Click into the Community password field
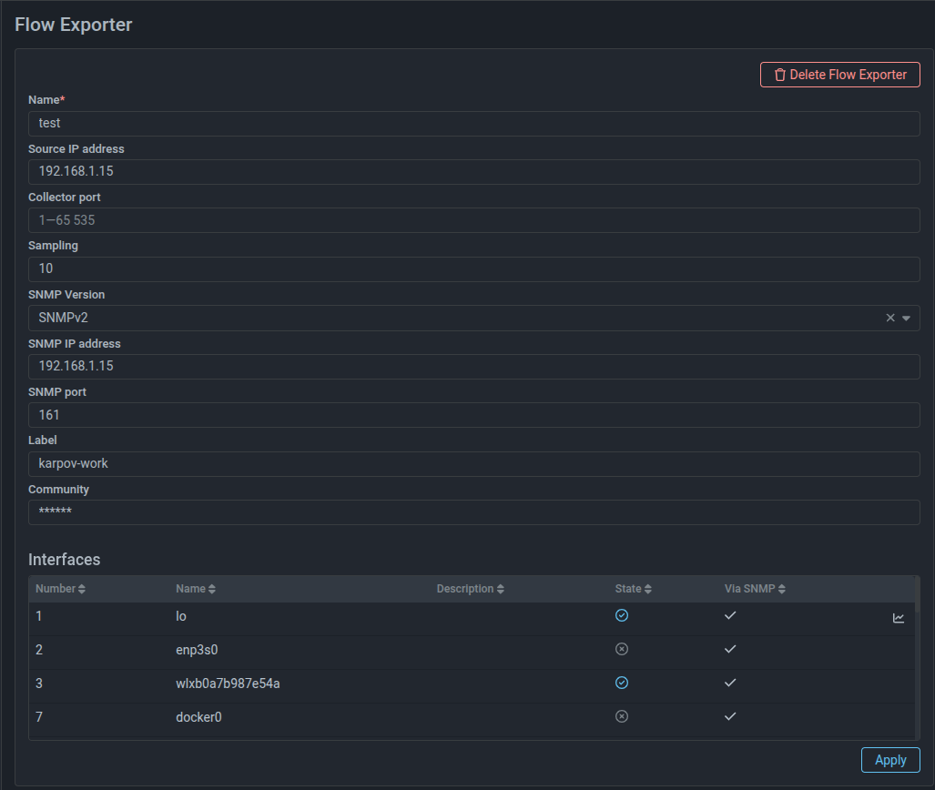This screenshot has height=790, width=935. tap(473, 512)
